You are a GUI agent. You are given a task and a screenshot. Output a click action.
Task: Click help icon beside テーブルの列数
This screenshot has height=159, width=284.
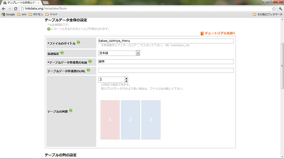tap(71, 110)
